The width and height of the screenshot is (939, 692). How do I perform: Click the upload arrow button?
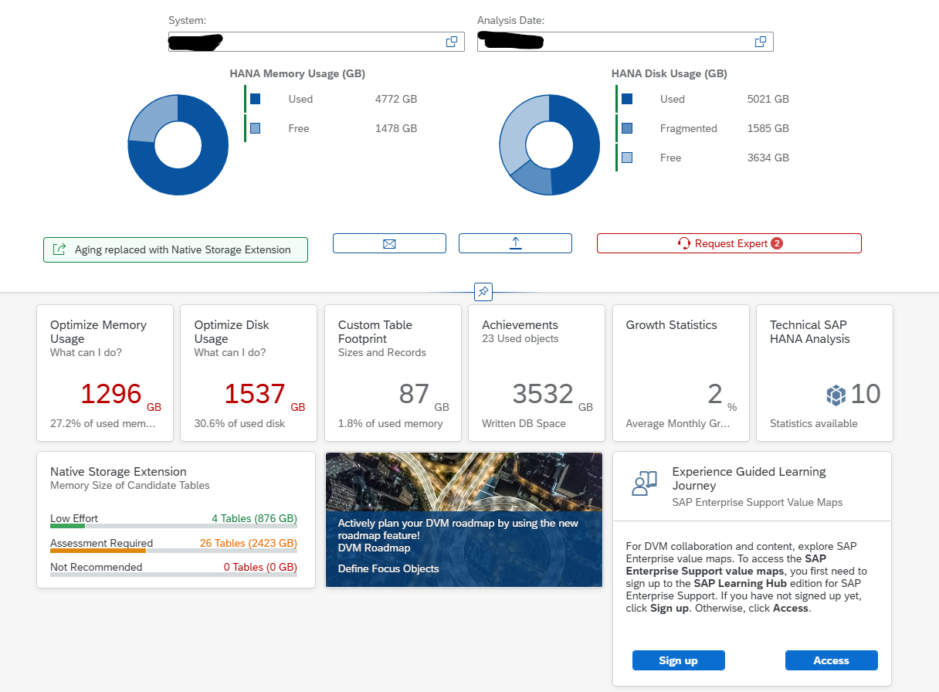515,243
